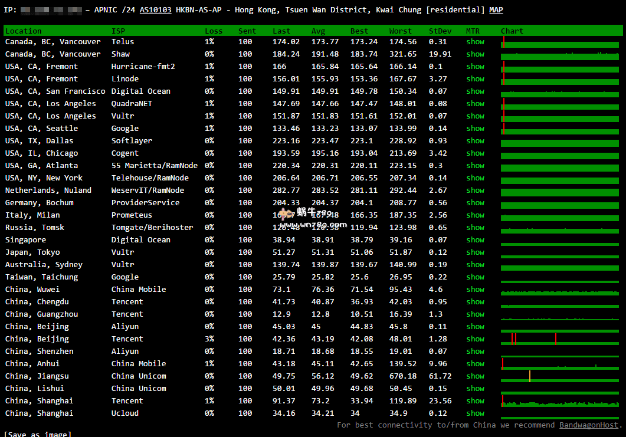Click the Save as image link
This screenshot has width=626, height=437.
[38, 435]
